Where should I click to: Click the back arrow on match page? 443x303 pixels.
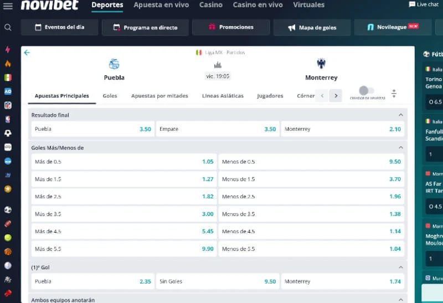click(x=27, y=53)
